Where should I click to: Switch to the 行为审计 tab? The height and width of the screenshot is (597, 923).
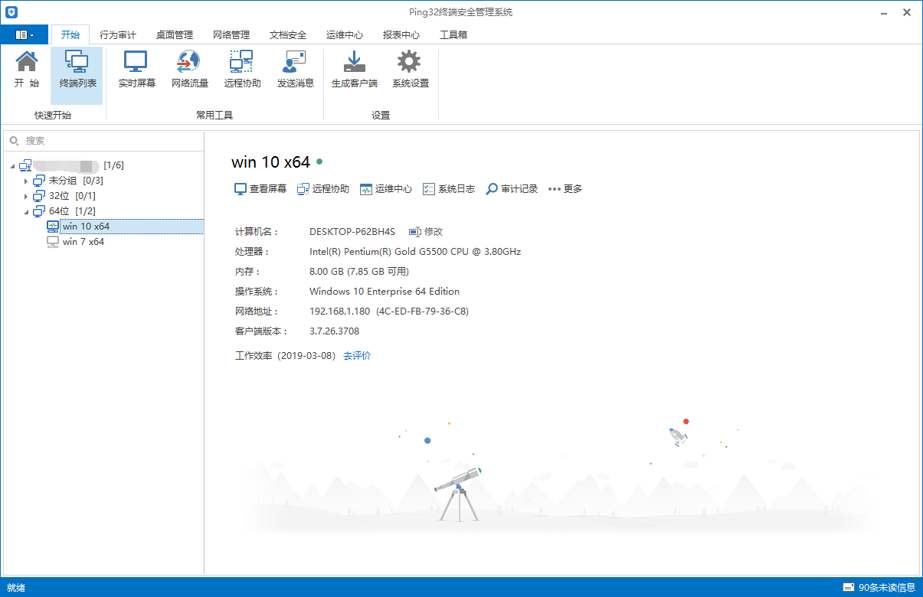118,34
